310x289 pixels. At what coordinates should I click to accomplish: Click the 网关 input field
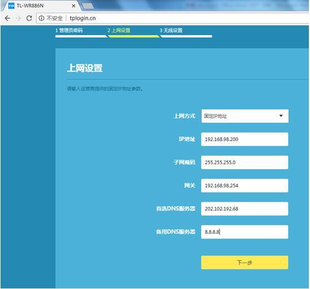(x=244, y=185)
